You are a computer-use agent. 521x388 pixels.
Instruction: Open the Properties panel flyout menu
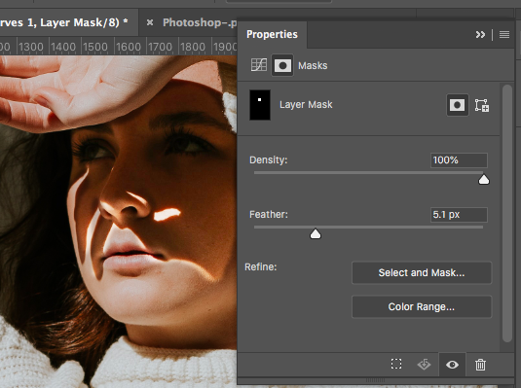(504, 34)
